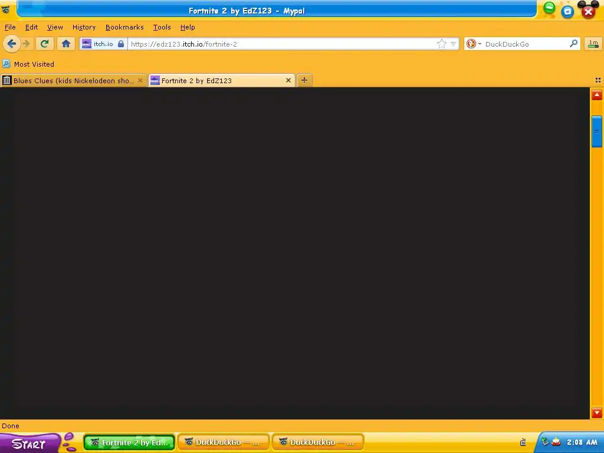Switch to first DuckDuckGo taskbar window
This screenshot has height=453, width=604.
pyautogui.click(x=224, y=442)
